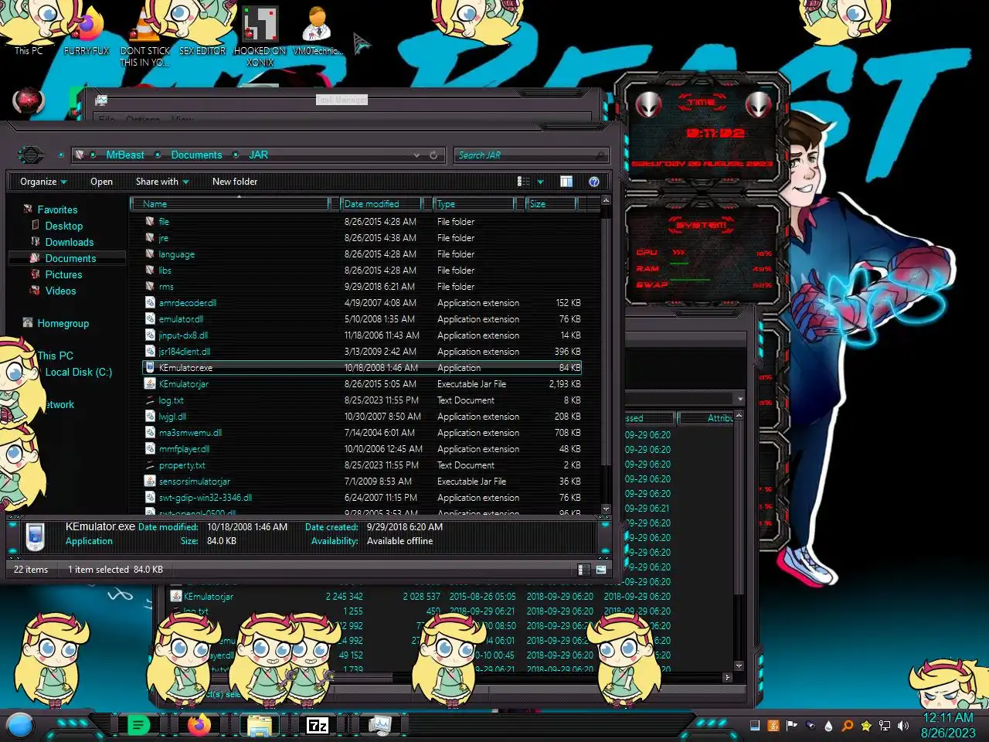Select Documents in navigation pane
The width and height of the screenshot is (989, 742).
coord(70,258)
